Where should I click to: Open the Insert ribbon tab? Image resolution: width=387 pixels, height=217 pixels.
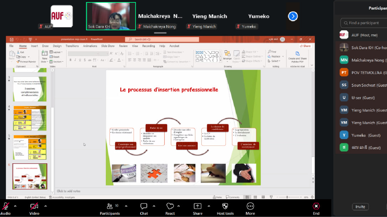(x=34, y=46)
